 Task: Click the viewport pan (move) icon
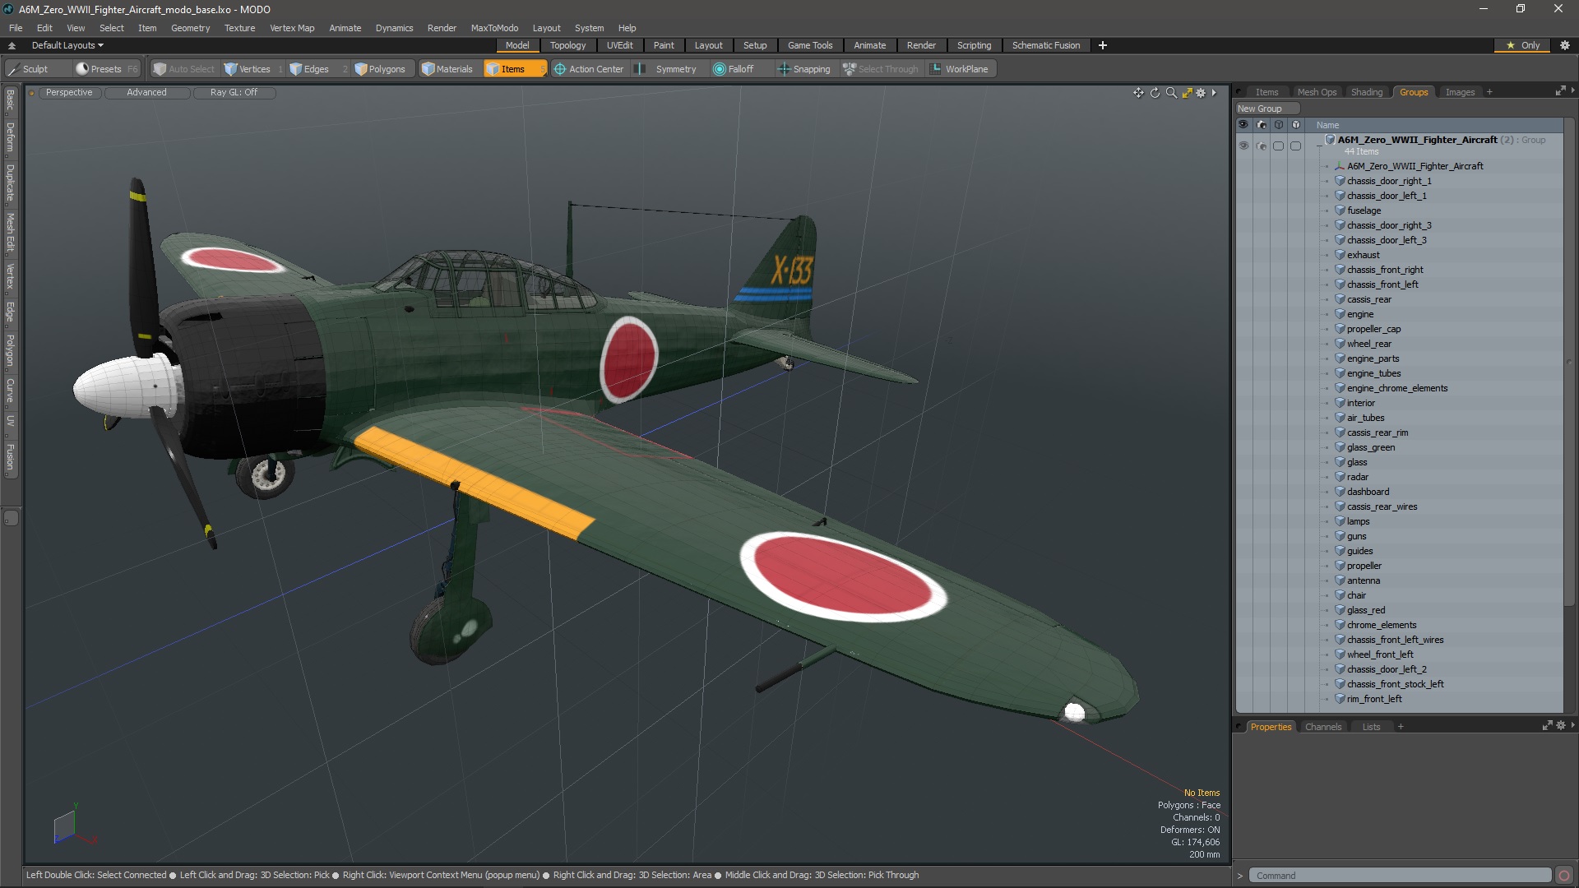point(1138,93)
